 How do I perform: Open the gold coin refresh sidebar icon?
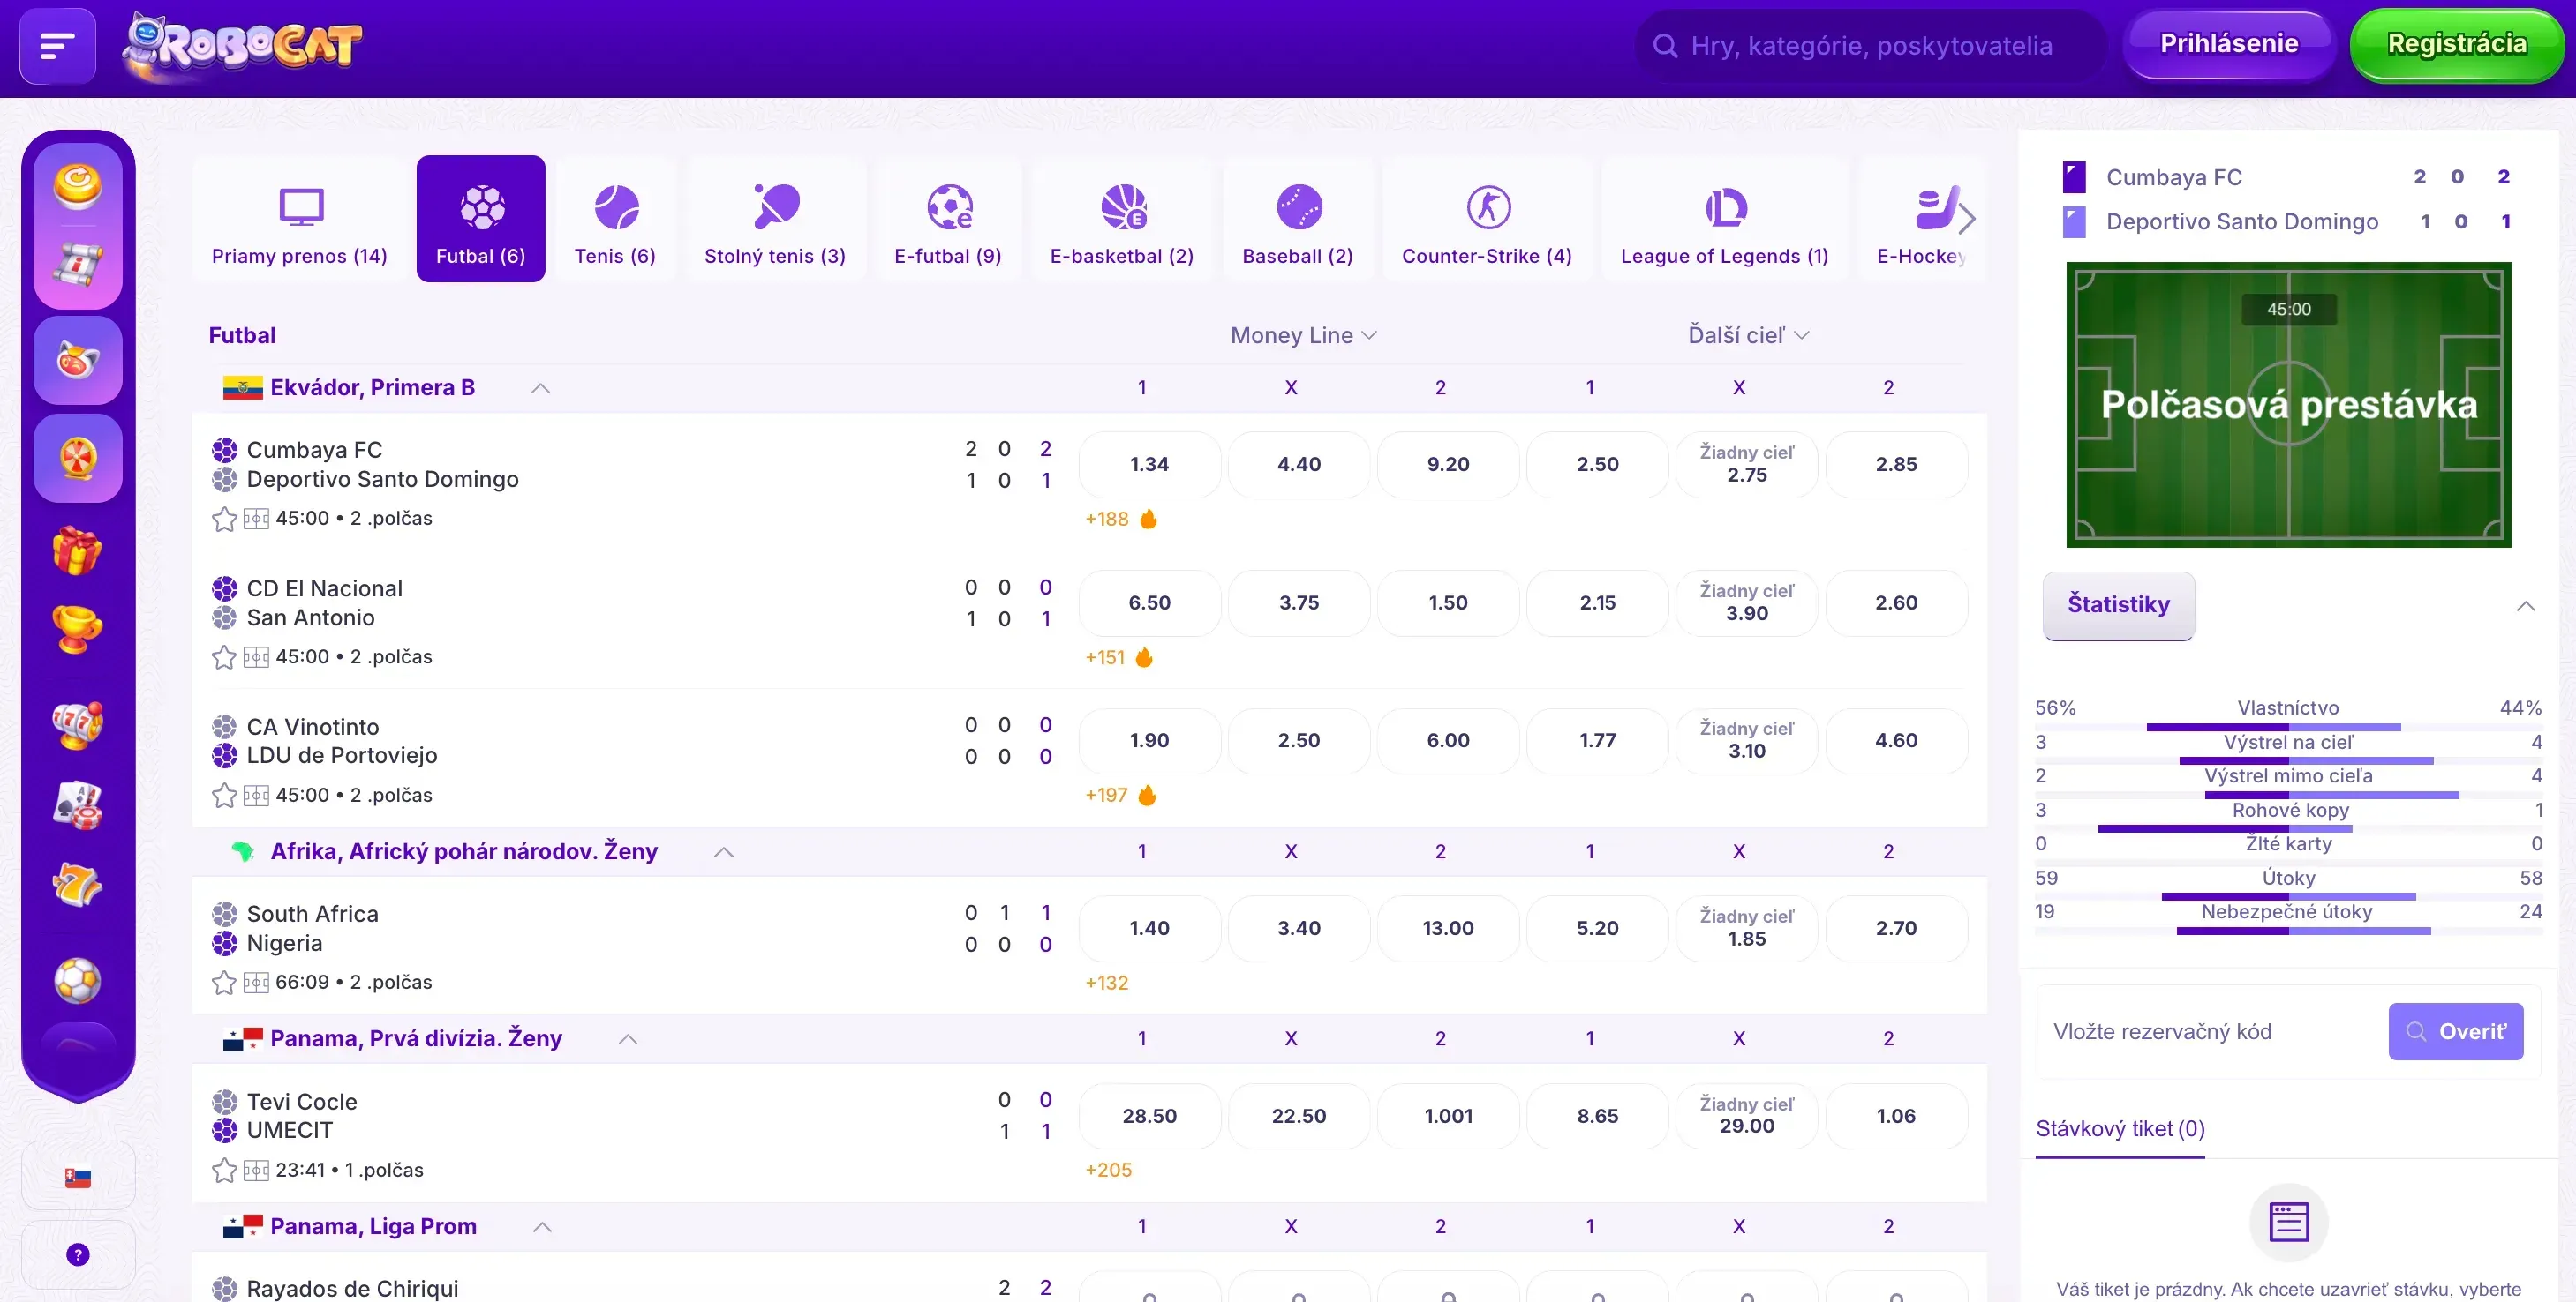(78, 186)
